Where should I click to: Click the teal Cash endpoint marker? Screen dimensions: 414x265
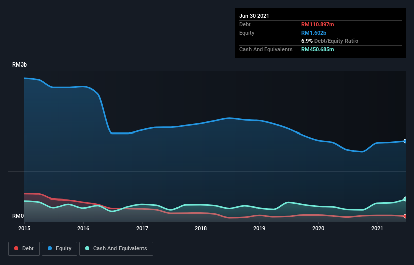tap(405, 199)
